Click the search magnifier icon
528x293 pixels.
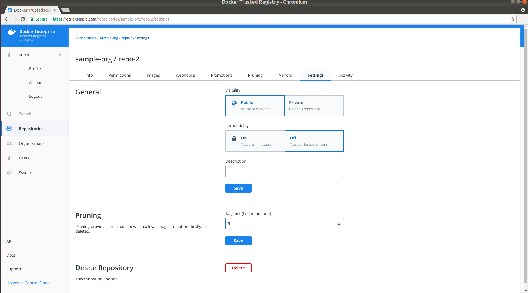pyautogui.click(x=9, y=114)
